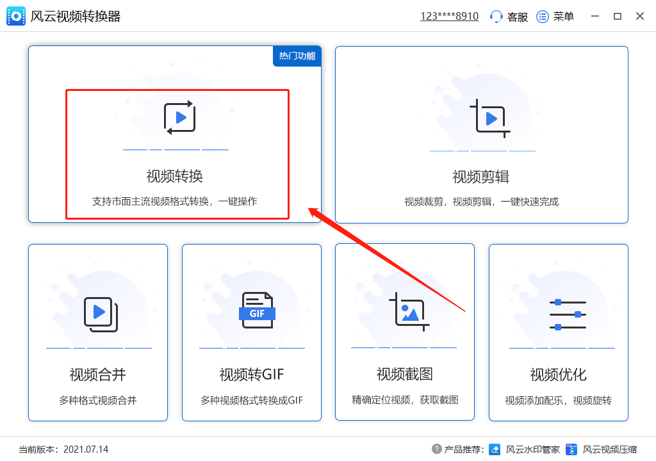
Task: Close the converter window
Action: tap(640, 16)
